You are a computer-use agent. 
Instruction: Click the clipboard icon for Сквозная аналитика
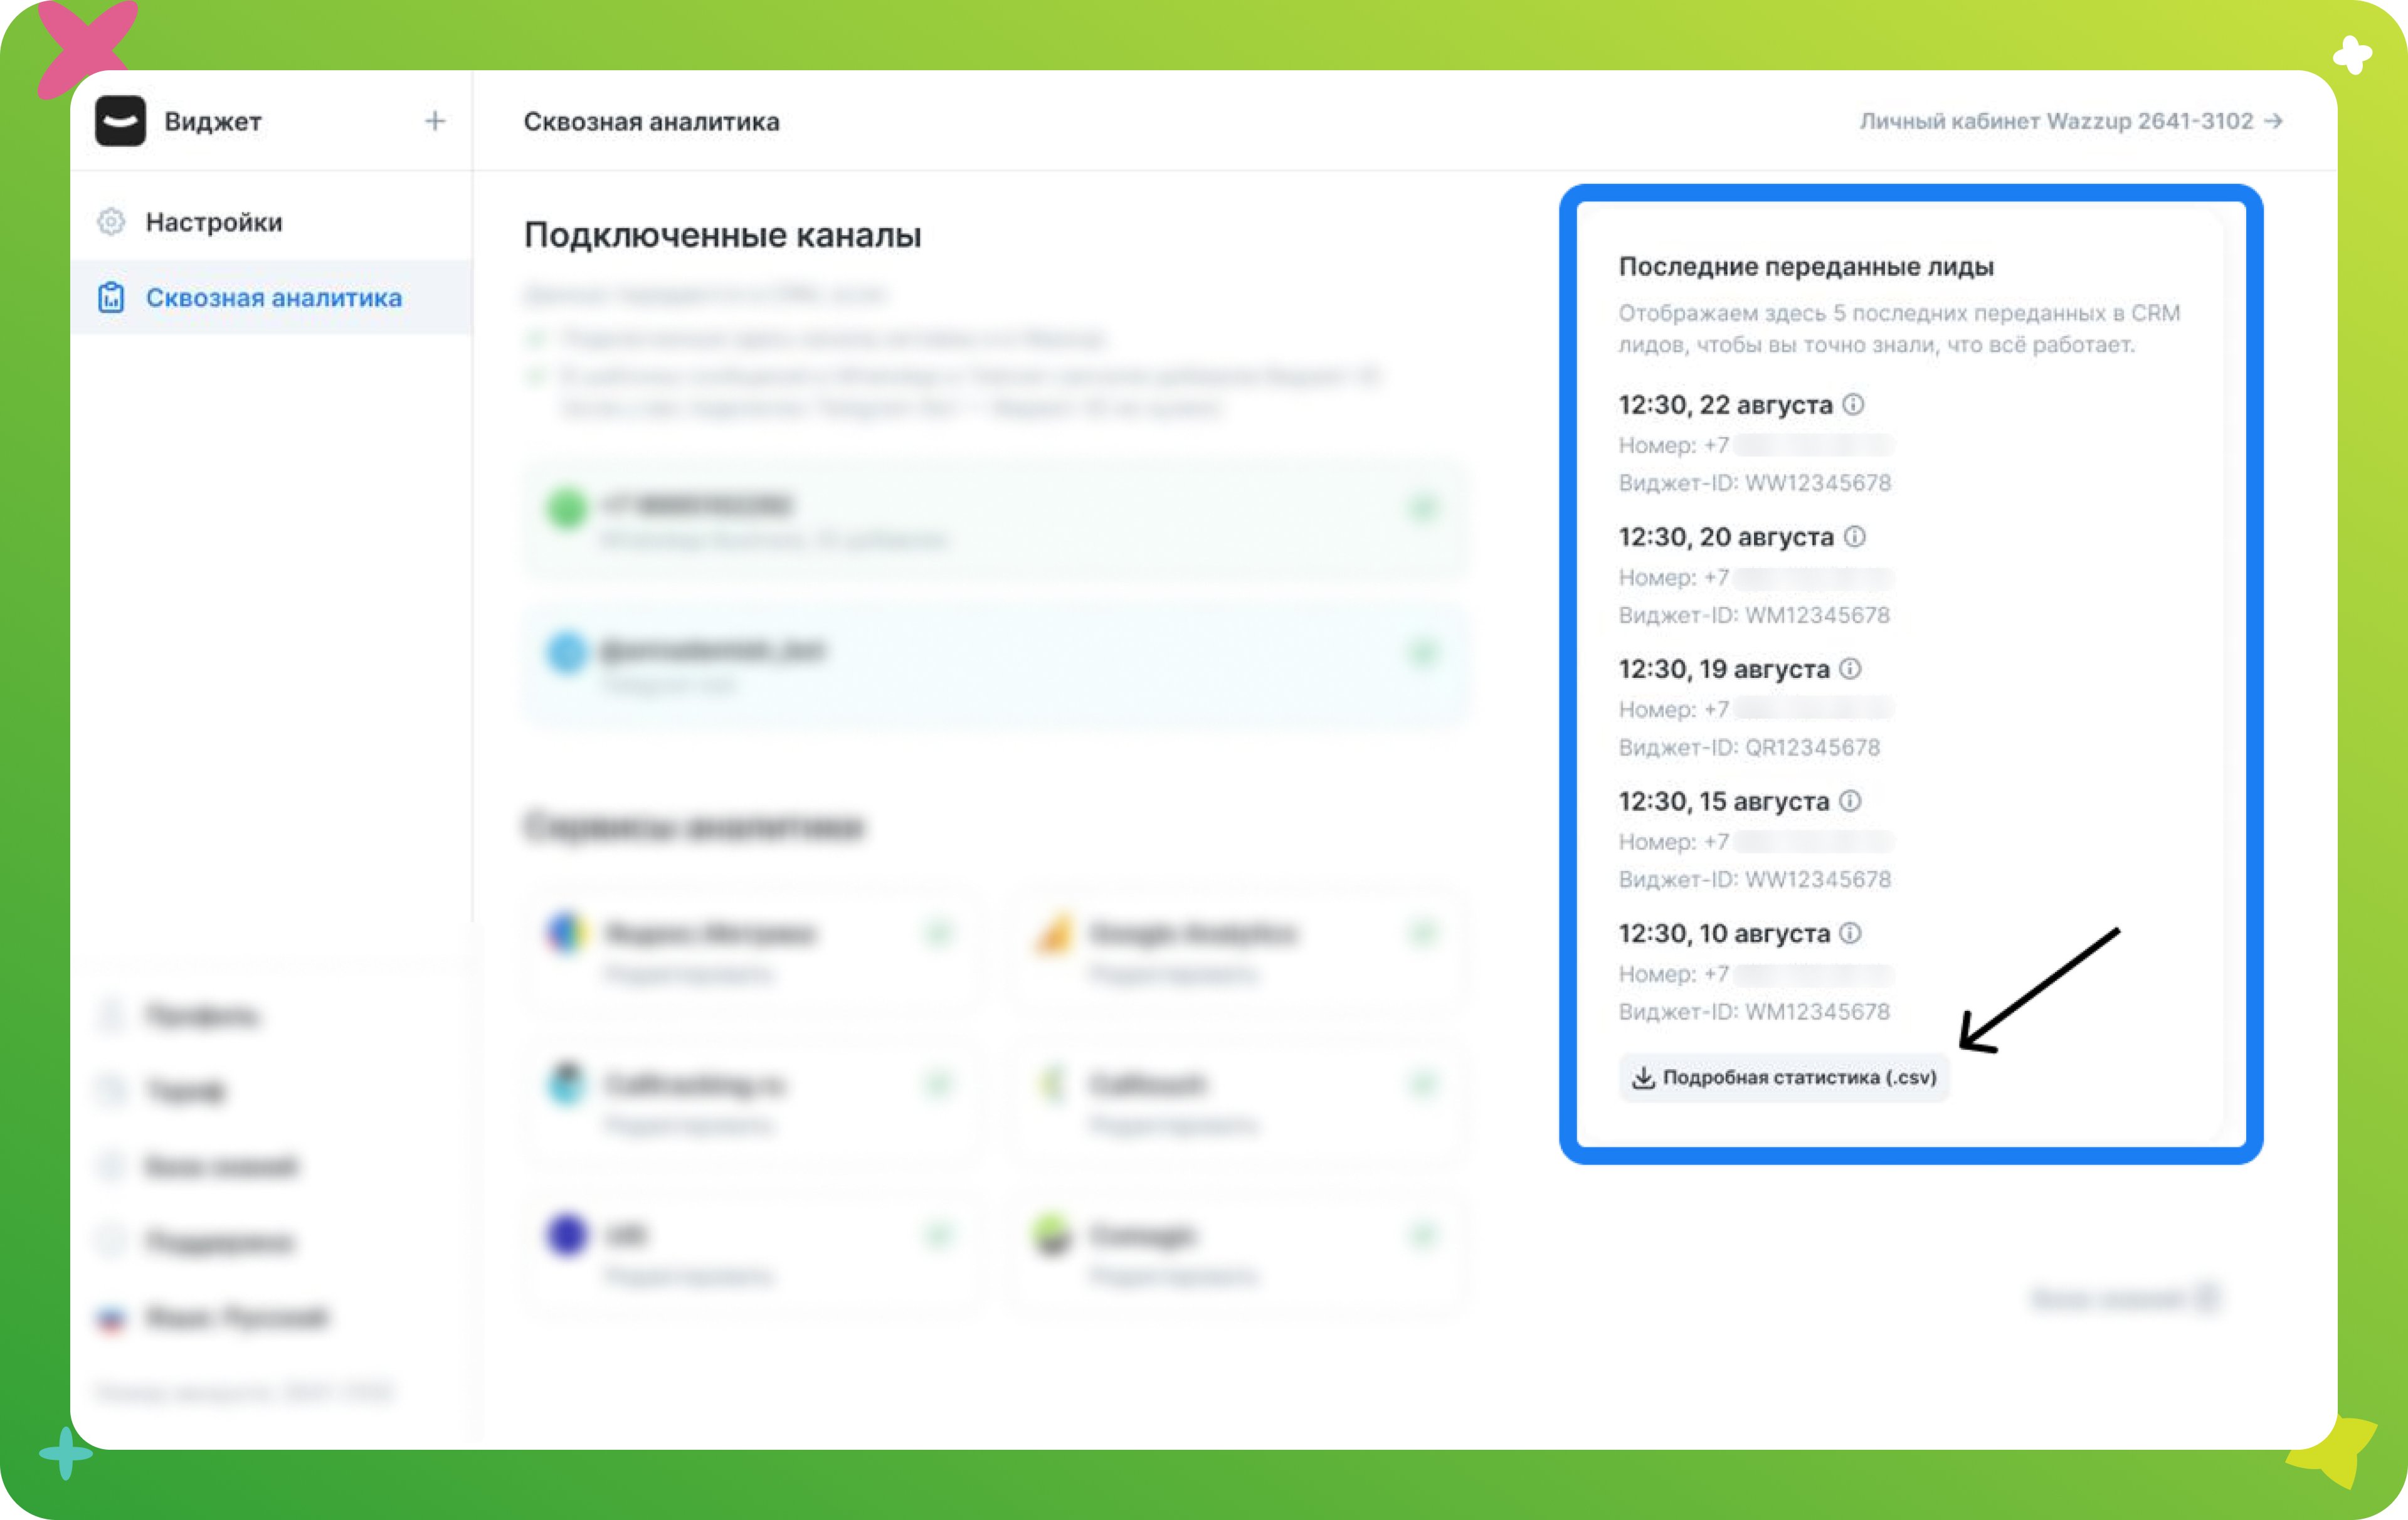coord(111,298)
